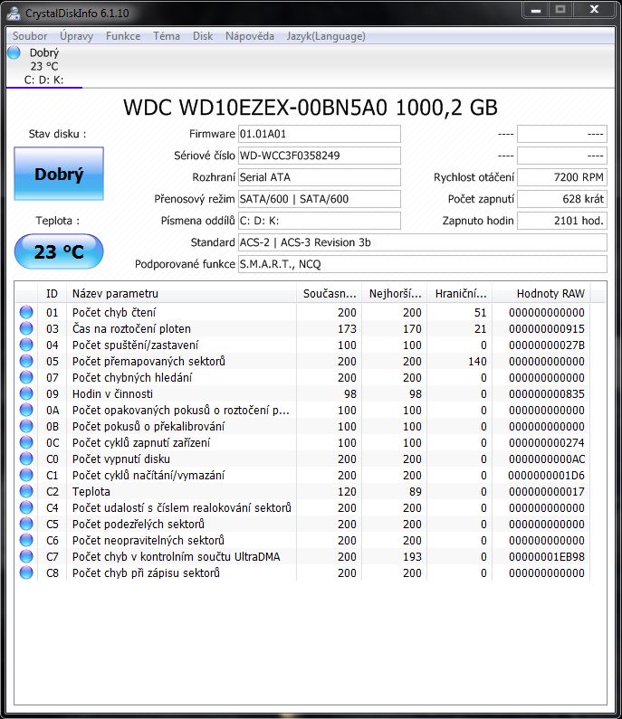
Task: Select text 'Čas na roztočení ploten'
Action: [131, 329]
